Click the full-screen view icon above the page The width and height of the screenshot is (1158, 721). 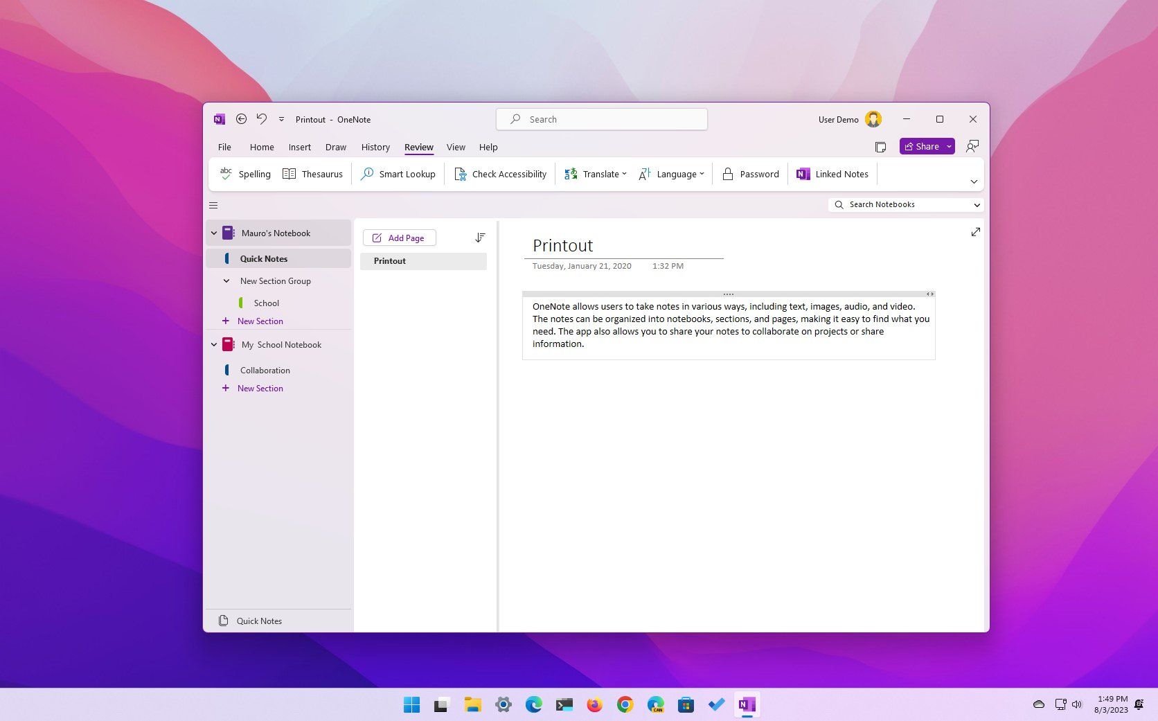point(975,232)
